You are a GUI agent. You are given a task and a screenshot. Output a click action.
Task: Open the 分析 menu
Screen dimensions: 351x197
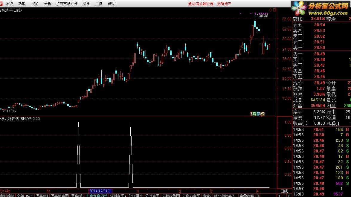click(x=48, y=4)
